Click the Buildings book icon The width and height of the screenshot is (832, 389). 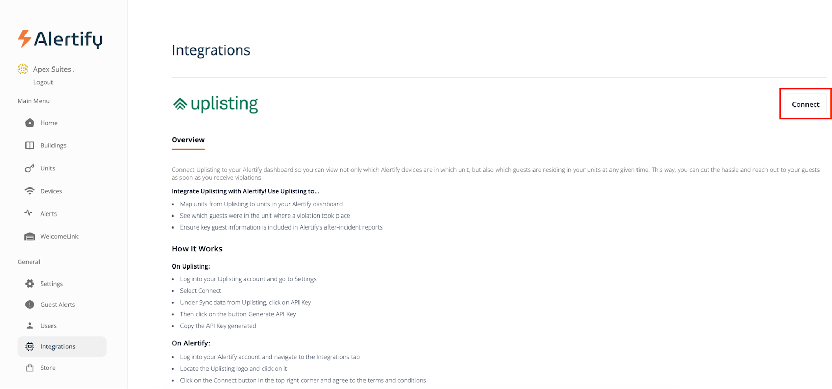[x=30, y=145]
